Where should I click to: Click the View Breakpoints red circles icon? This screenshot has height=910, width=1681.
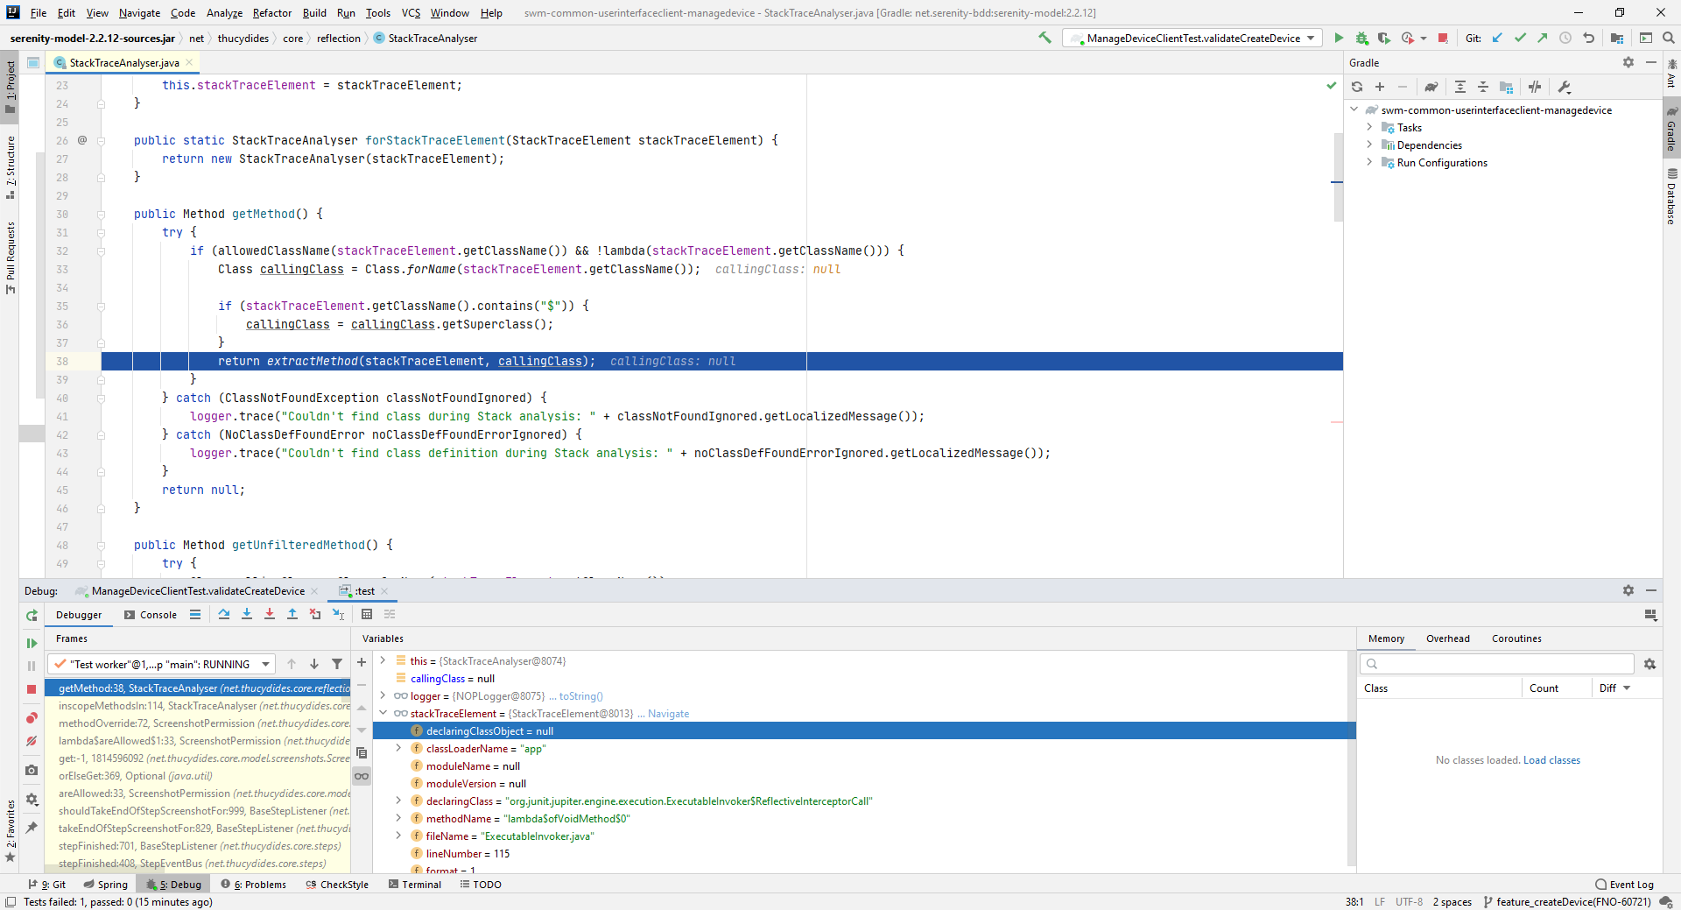click(32, 718)
